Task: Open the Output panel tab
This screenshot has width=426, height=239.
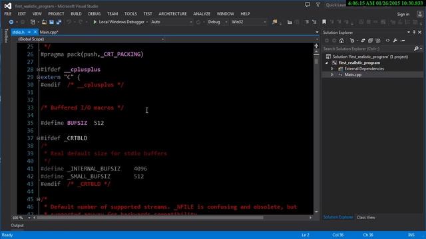Action: [x=17, y=226]
